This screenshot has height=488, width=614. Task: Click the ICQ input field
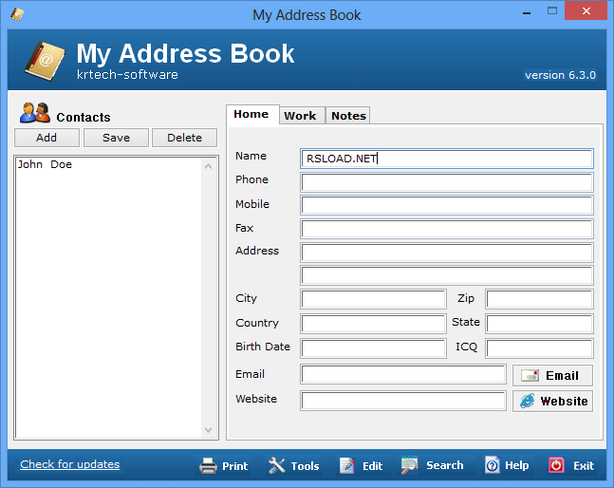pos(540,348)
